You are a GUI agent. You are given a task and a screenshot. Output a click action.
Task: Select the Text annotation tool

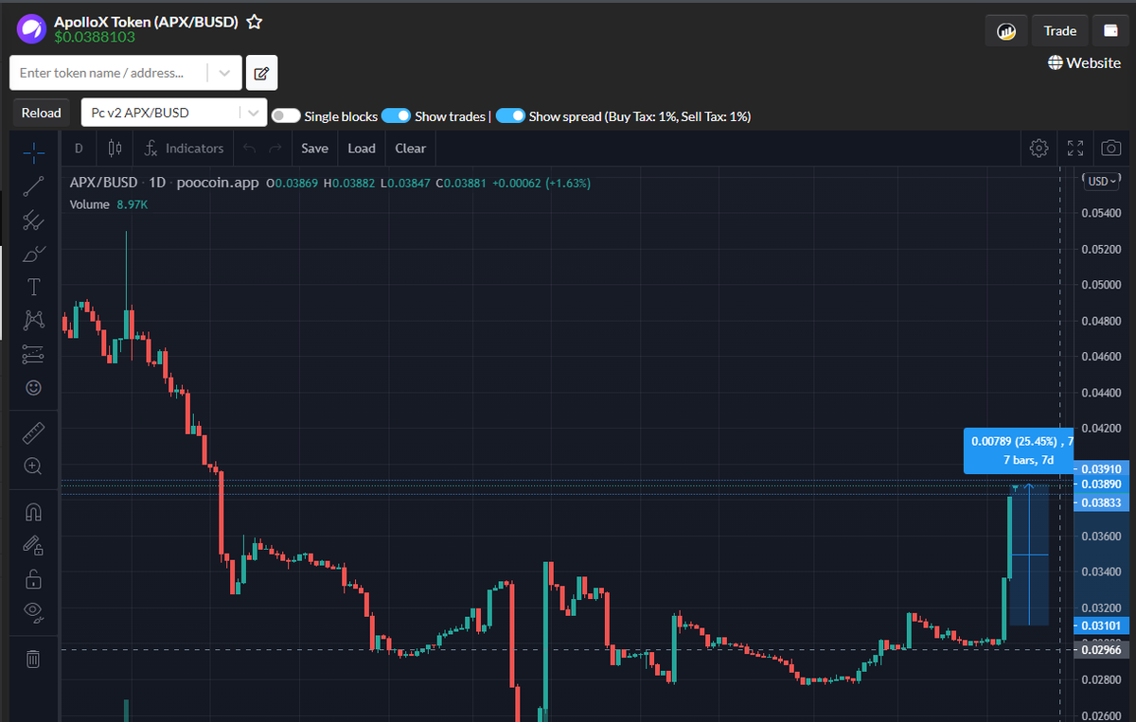coord(33,287)
